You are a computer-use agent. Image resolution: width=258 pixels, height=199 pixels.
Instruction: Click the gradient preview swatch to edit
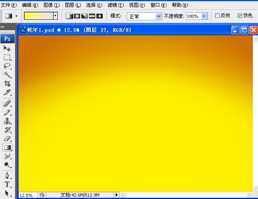click(x=39, y=16)
